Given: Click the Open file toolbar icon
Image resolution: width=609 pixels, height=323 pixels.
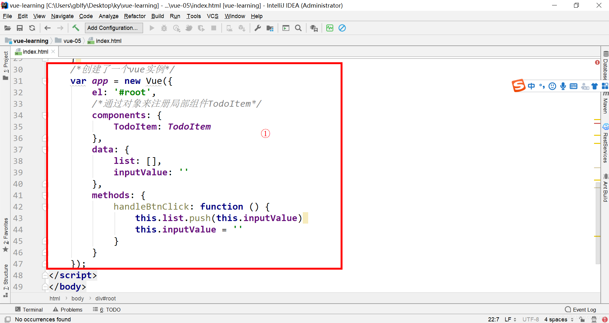Looking at the screenshot, I should 7,28.
